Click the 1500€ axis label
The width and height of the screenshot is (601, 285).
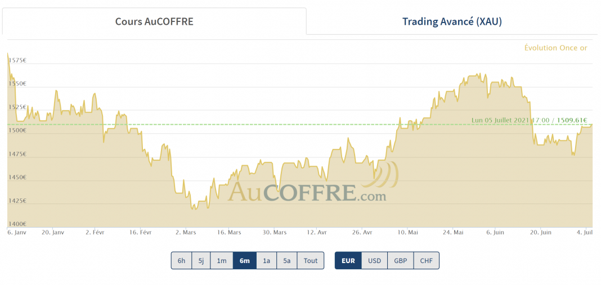pyautogui.click(x=16, y=130)
